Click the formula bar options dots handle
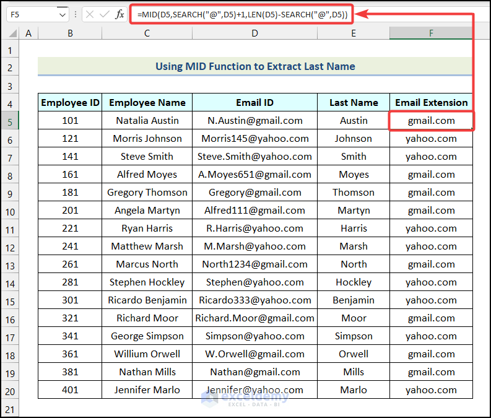This screenshot has height=418, width=491. pos(76,14)
